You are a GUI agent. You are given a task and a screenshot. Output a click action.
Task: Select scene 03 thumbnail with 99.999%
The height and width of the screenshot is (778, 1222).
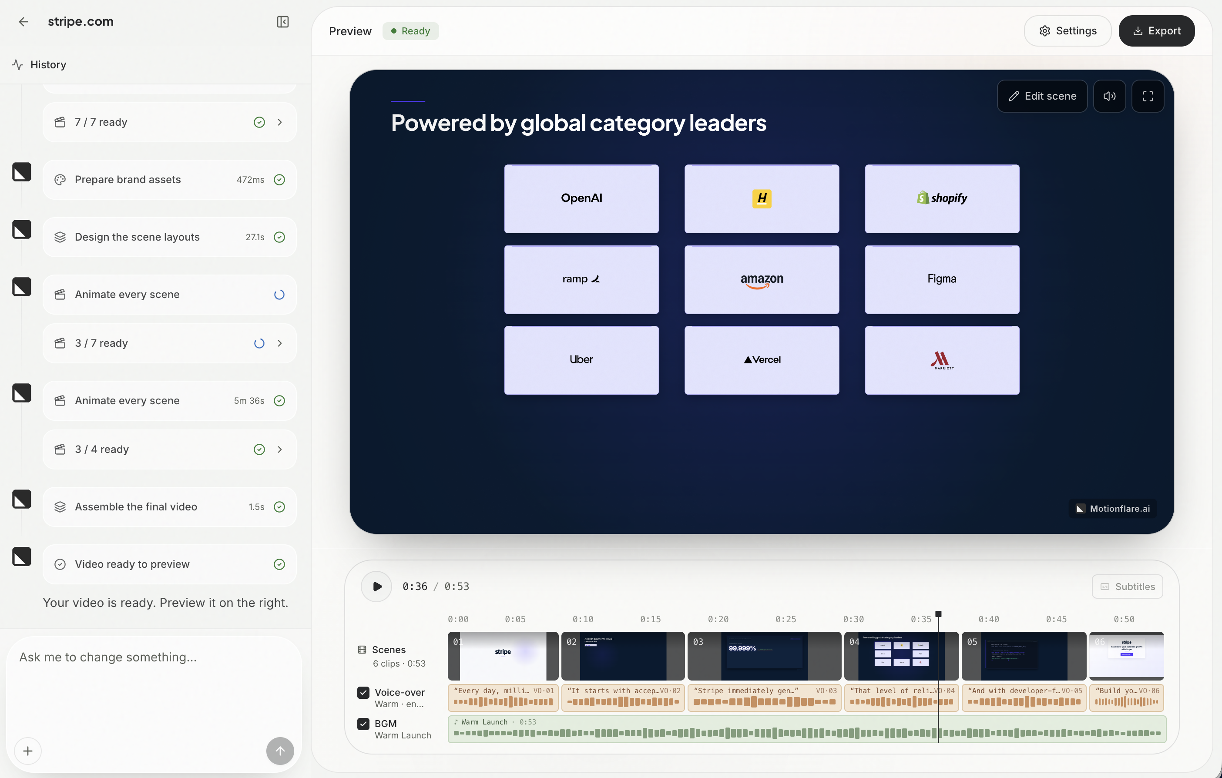coord(764,656)
